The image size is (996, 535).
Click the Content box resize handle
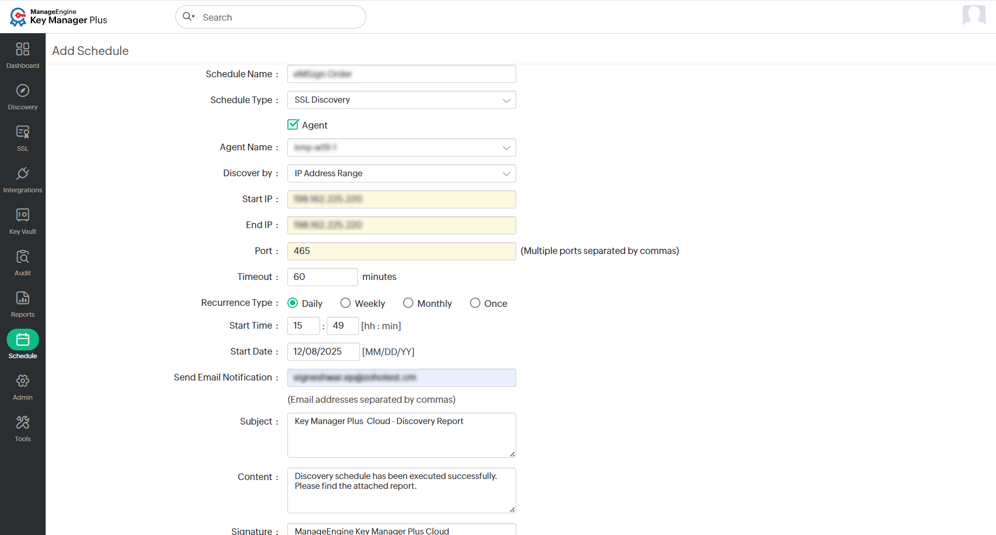512,510
